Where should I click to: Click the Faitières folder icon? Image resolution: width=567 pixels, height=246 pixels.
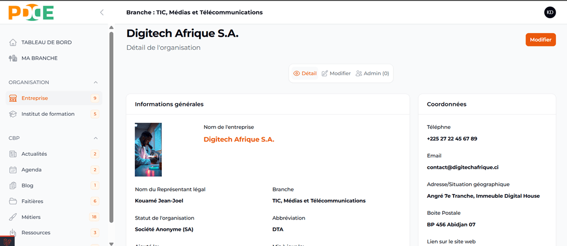pyautogui.click(x=13, y=201)
